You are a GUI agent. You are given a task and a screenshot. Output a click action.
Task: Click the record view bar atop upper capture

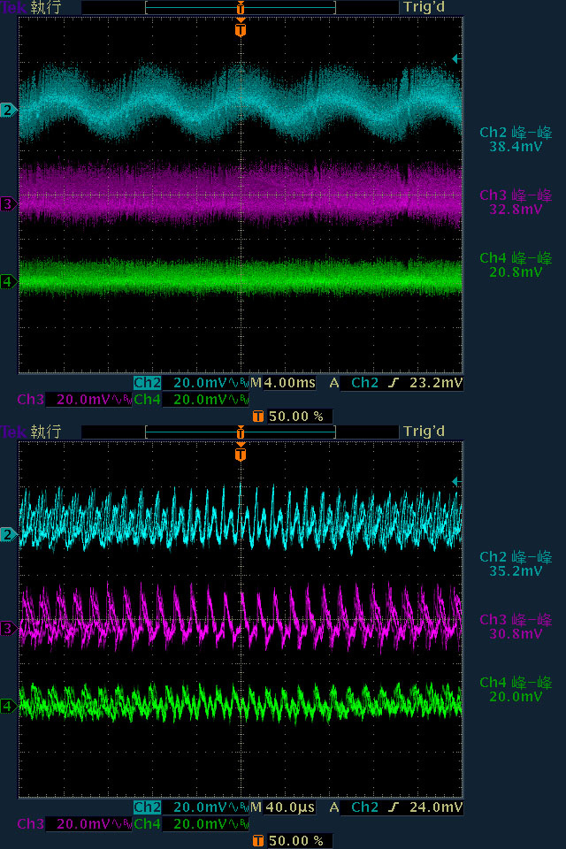point(241,7)
